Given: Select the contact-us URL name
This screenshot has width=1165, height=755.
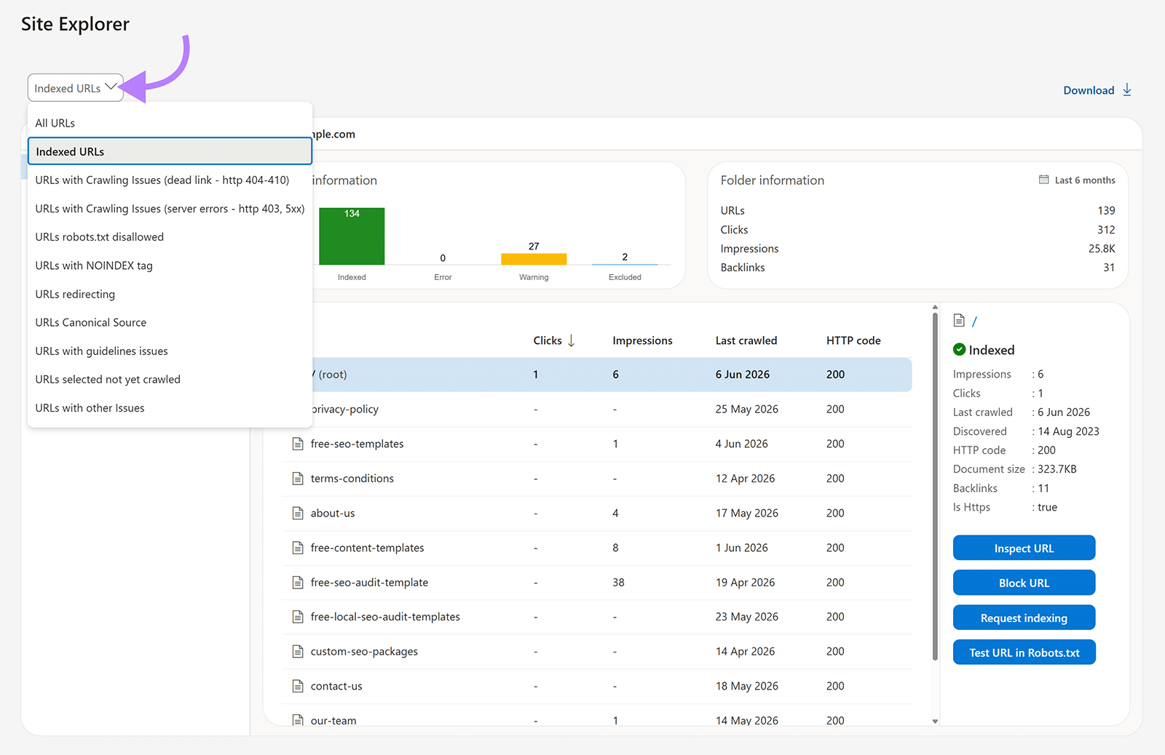Looking at the screenshot, I should pos(336,686).
